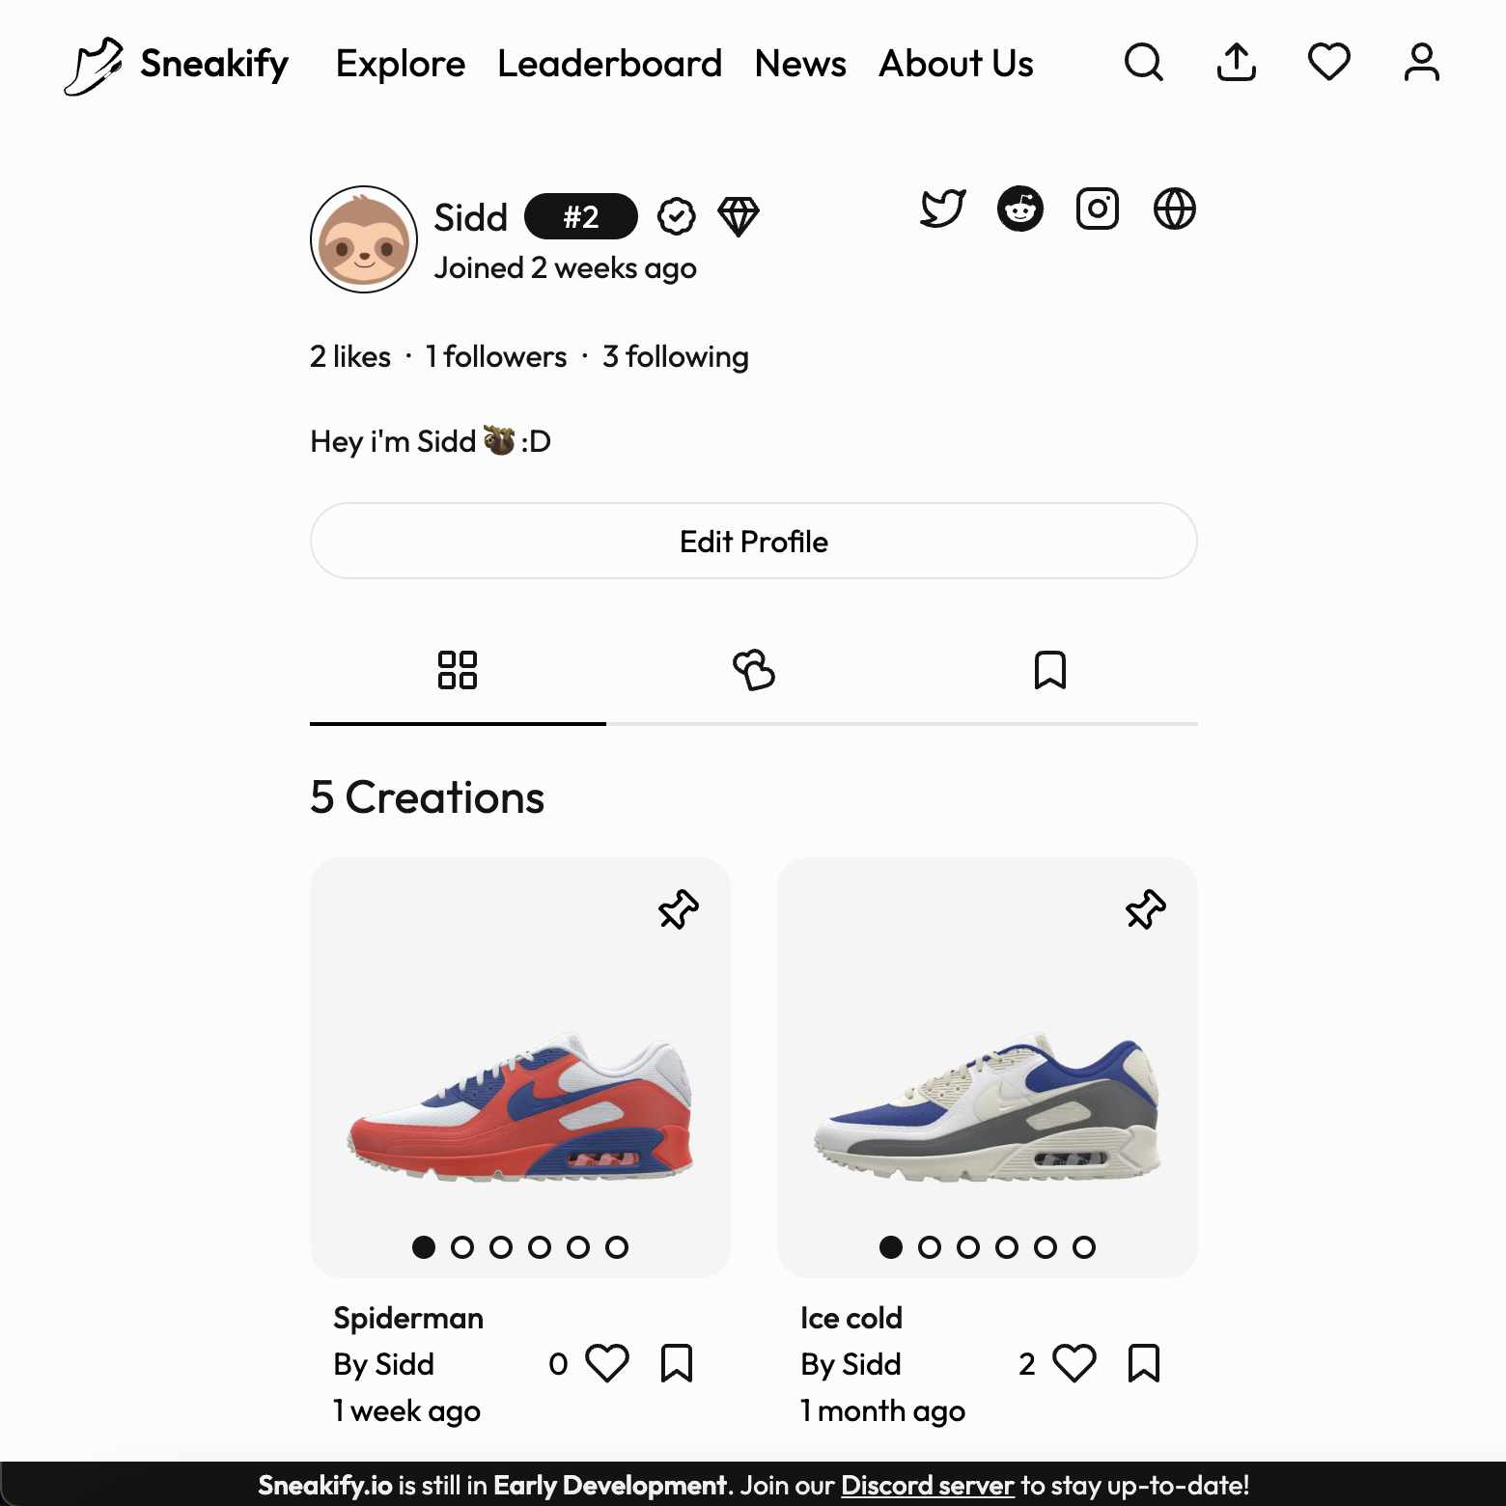Click the diamond badge next to Sidd

pos(739,216)
